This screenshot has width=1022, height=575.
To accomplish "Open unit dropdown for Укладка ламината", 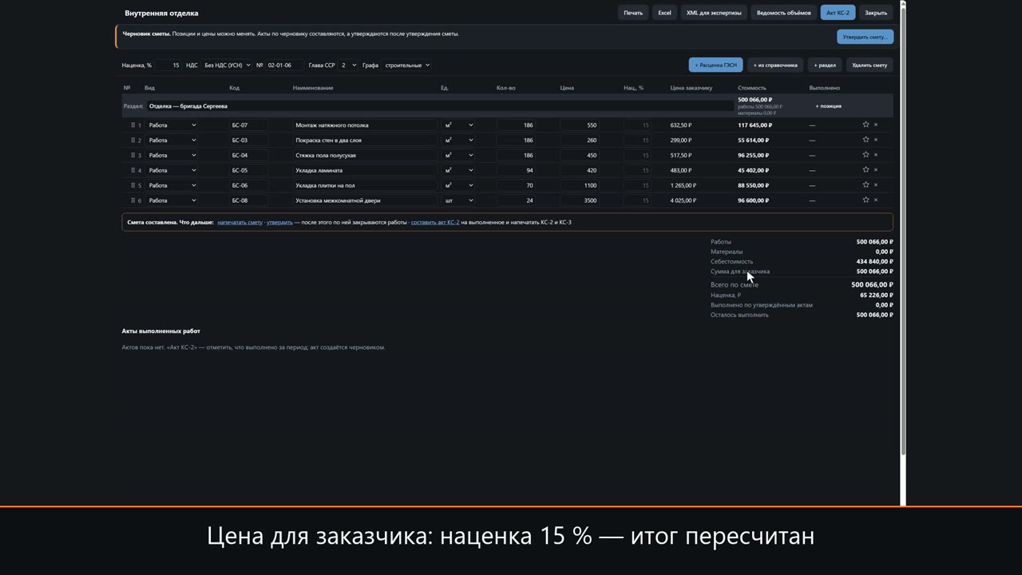I will coord(459,171).
